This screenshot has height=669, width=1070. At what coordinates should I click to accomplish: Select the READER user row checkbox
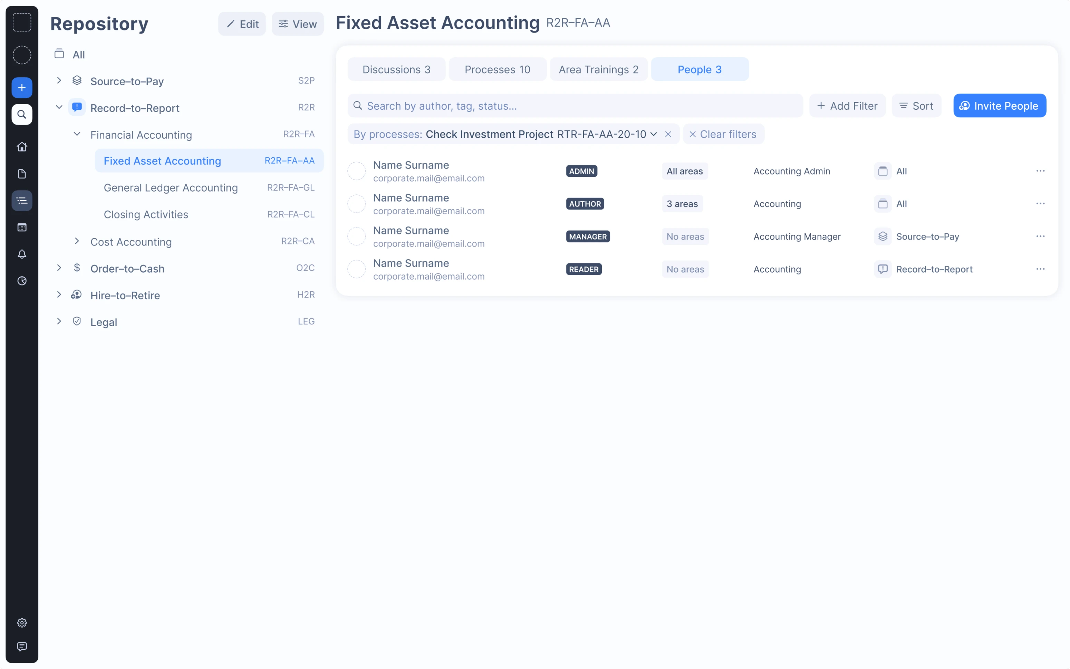(x=356, y=270)
